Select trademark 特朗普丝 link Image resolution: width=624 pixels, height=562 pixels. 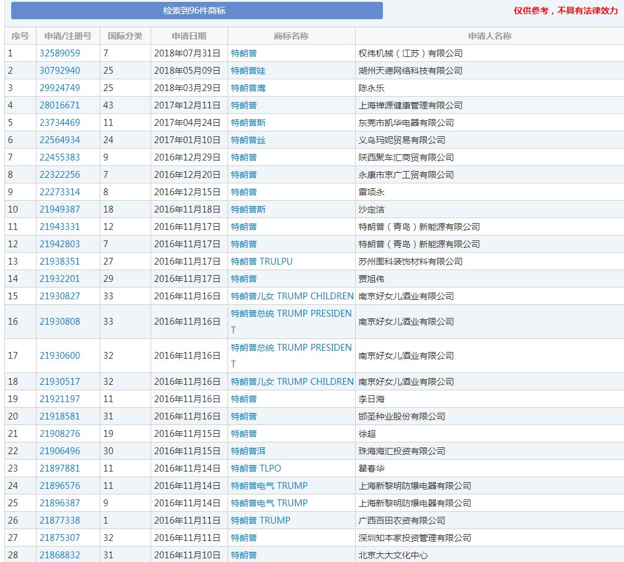click(x=248, y=140)
